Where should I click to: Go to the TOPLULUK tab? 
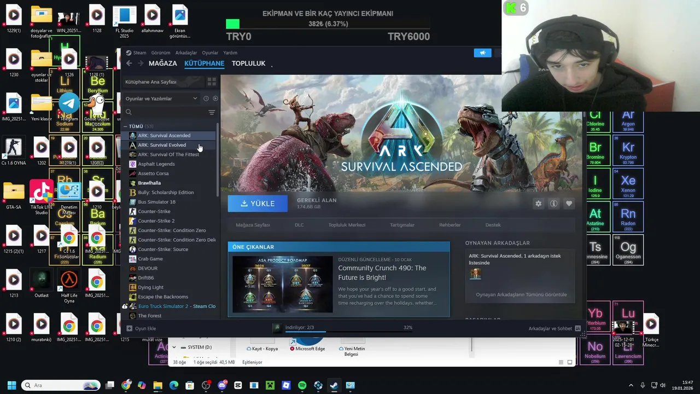point(248,63)
